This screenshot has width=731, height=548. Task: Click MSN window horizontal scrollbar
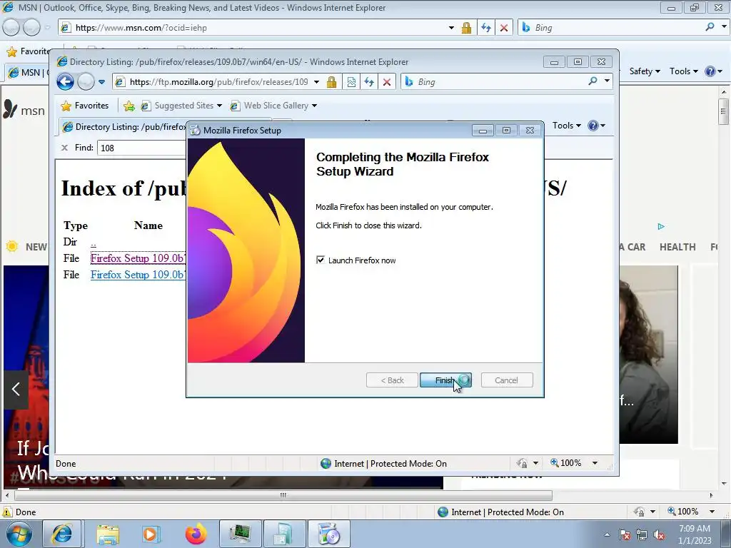tap(283, 495)
